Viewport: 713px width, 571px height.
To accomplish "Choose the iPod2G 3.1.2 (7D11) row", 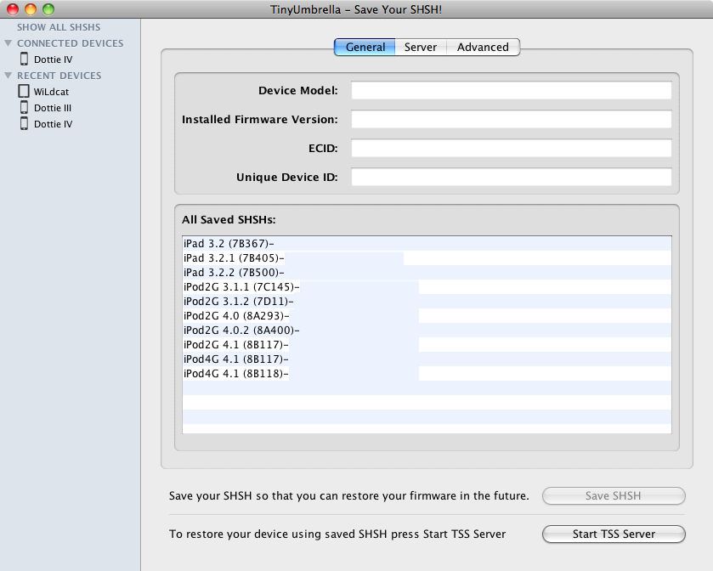I will pos(427,302).
